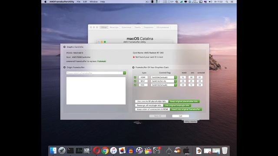Open Finder from the Dock
The height and width of the screenshot is (156, 278).
click(x=53, y=150)
